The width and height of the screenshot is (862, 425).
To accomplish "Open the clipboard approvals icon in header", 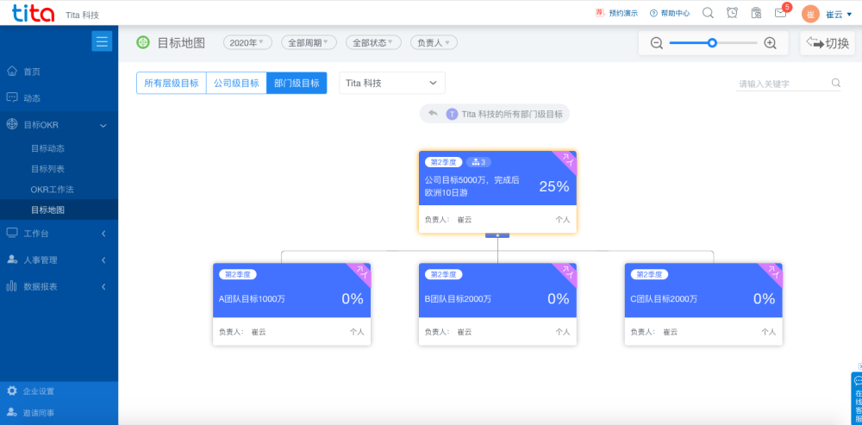I will tap(756, 13).
